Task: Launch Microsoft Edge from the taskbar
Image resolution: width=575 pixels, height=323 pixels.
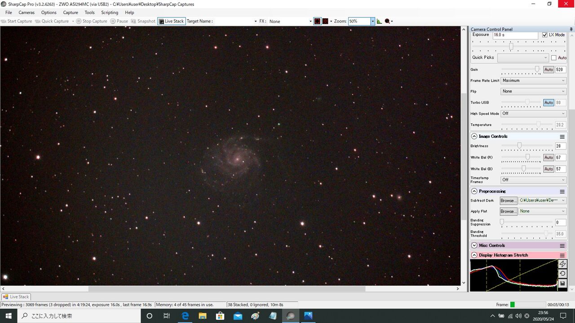Action: (x=185, y=316)
